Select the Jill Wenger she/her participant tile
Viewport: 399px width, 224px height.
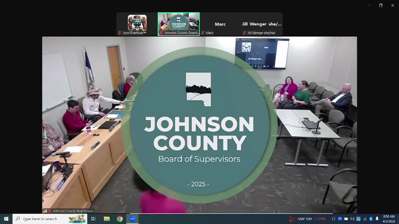[x=262, y=24]
